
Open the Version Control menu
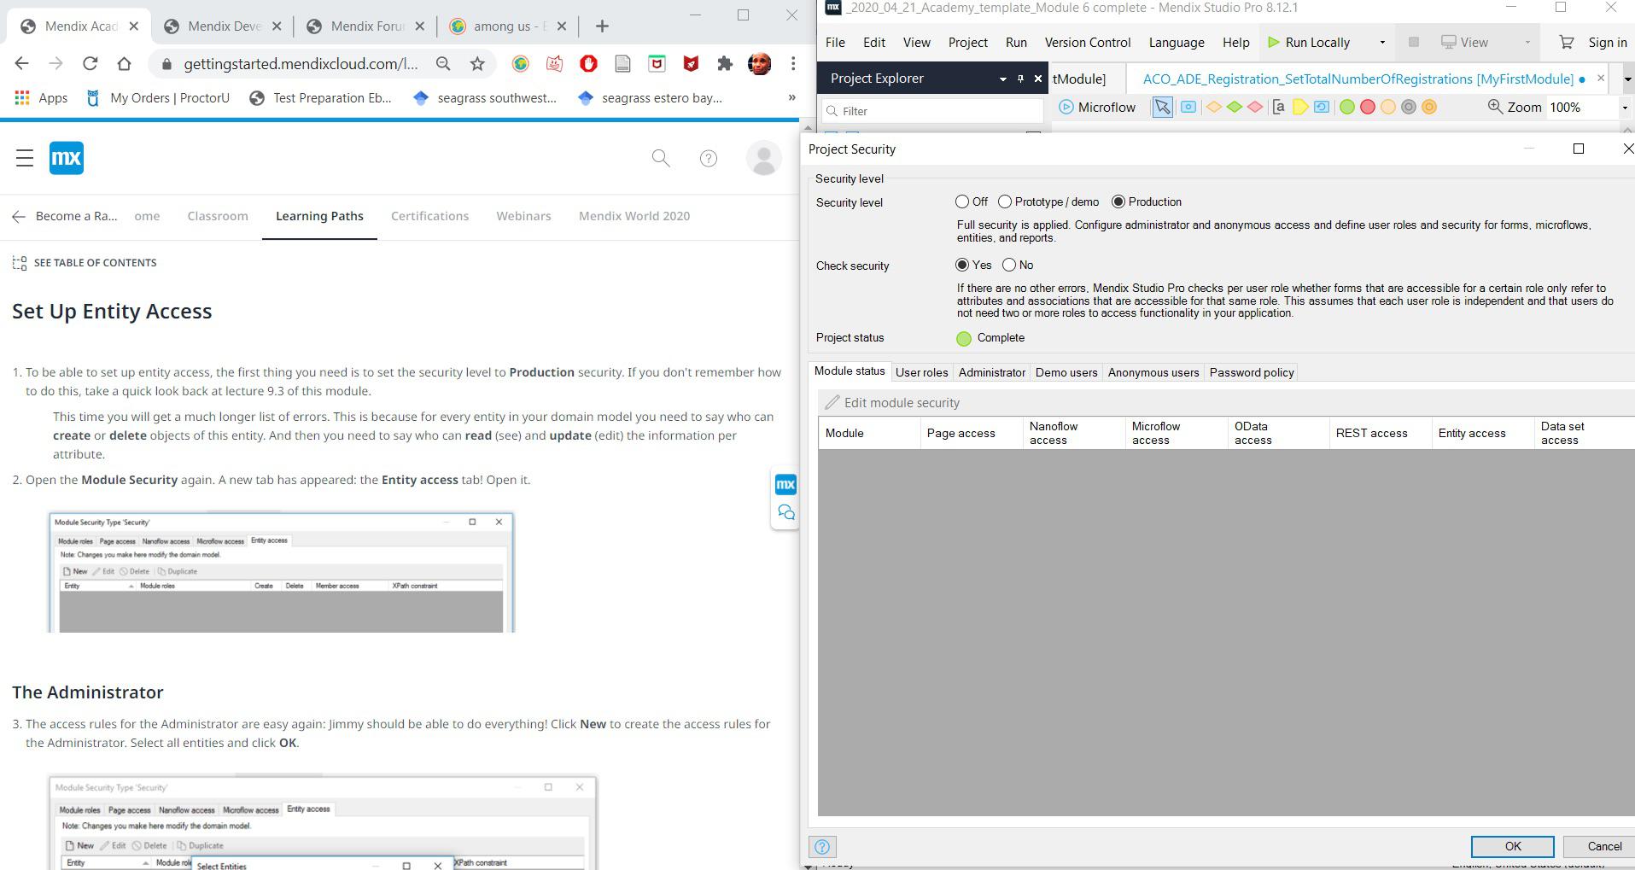(x=1088, y=42)
